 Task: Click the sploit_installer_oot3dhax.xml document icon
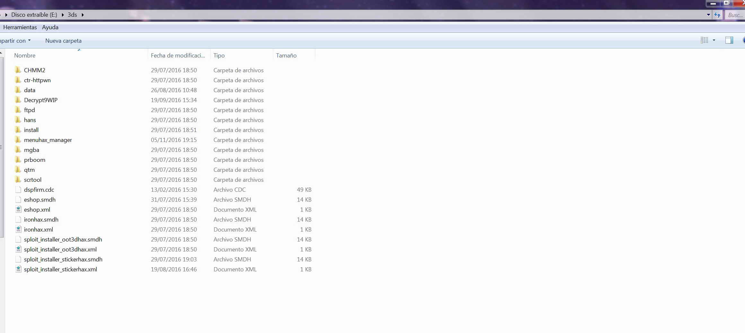(18, 249)
